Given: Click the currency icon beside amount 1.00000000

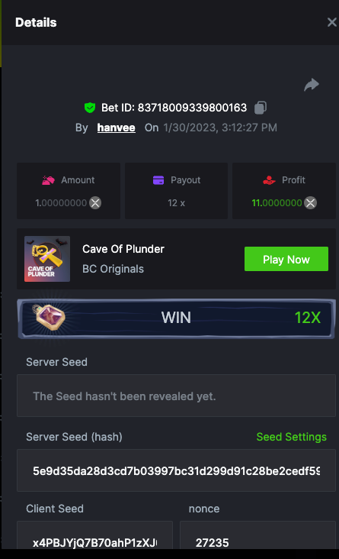Looking at the screenshot, I should [95, 203].
